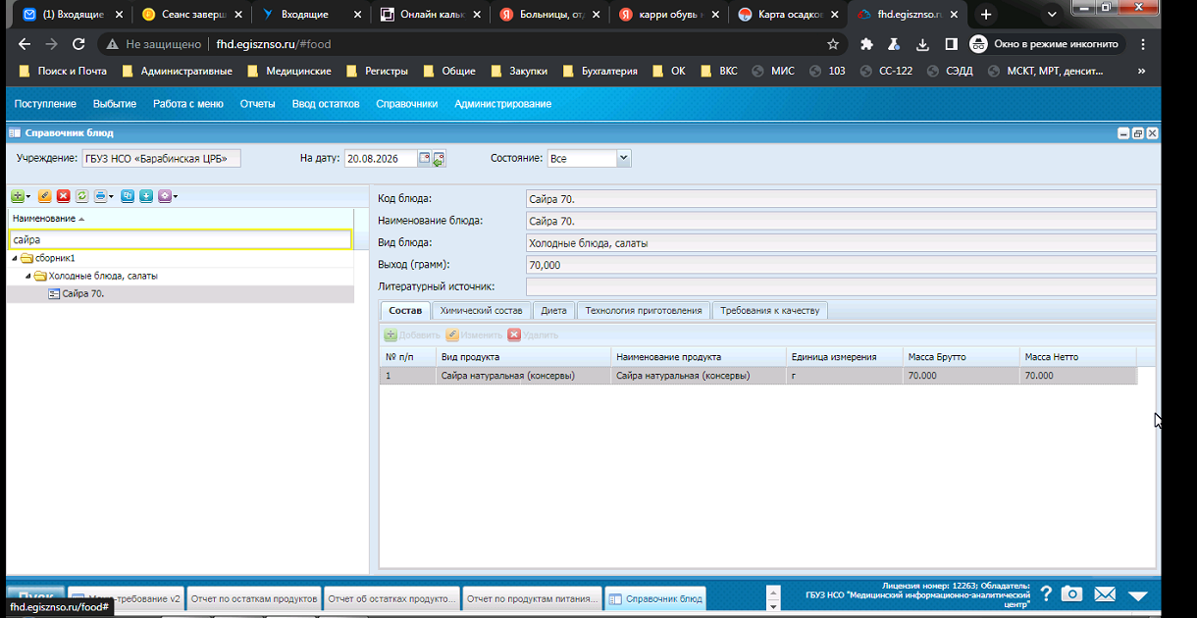Switch to Справочник блюд taskbar window

[655, 598]
